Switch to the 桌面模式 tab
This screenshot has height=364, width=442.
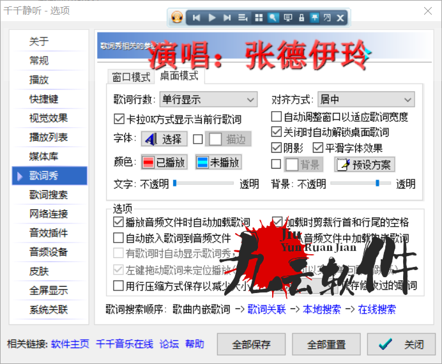coord(179,76)
